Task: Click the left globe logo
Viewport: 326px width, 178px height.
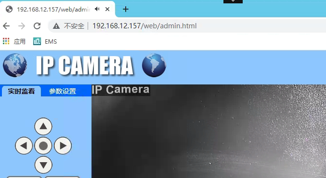Action: (x=15, y=65)
